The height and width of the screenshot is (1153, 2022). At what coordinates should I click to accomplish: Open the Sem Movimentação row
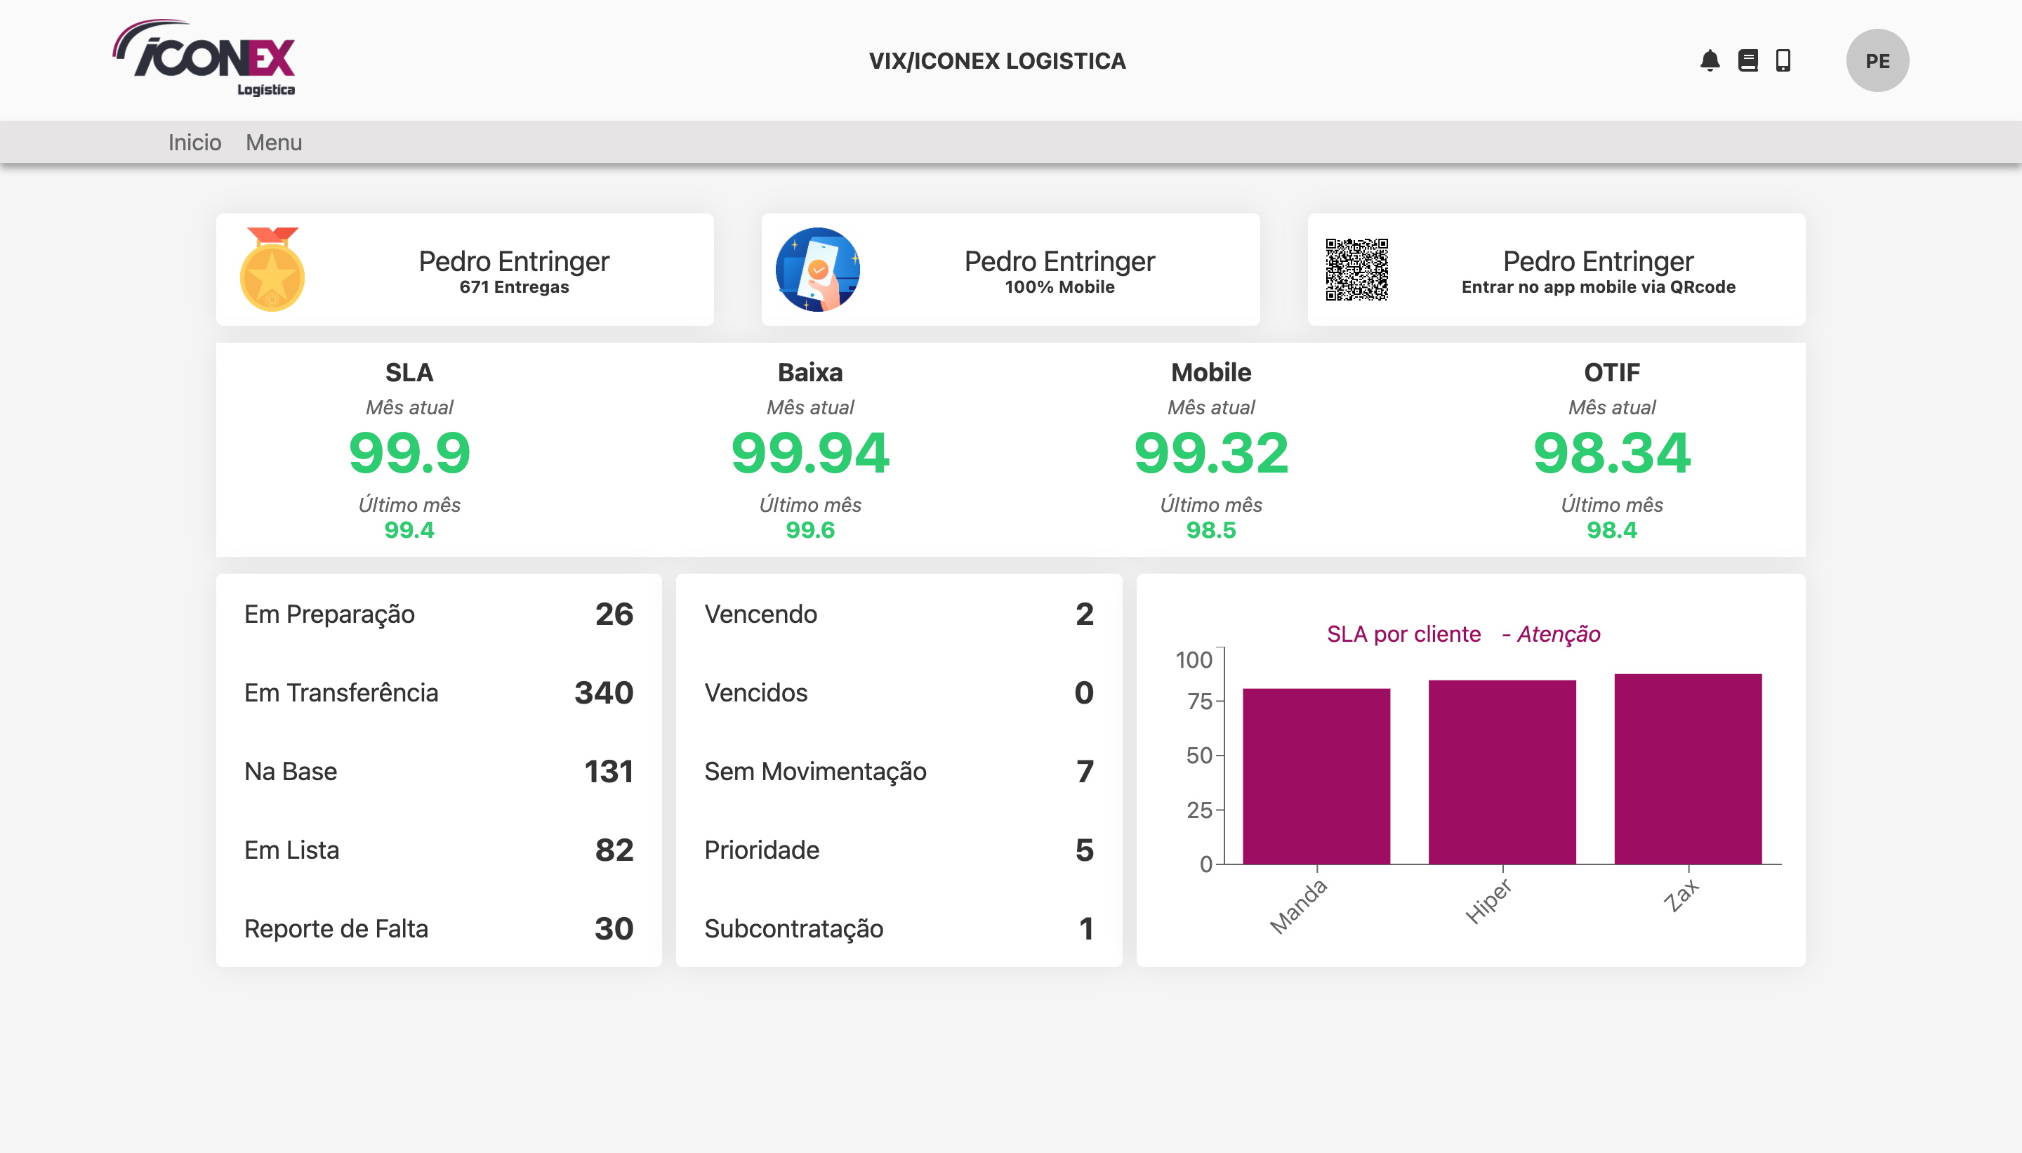(x=899, y=771)
